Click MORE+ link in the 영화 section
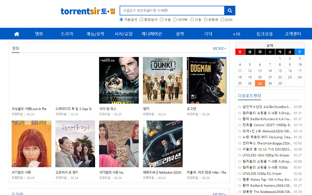This screenshot has width=312, height=195. (220, 48)
